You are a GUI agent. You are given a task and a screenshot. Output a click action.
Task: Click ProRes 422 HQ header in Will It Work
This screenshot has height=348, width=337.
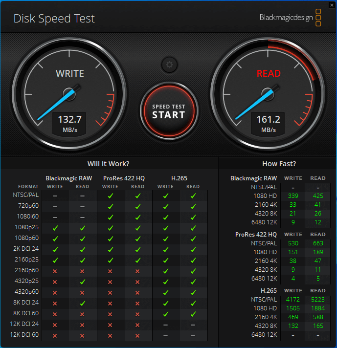tap(124, 178)
